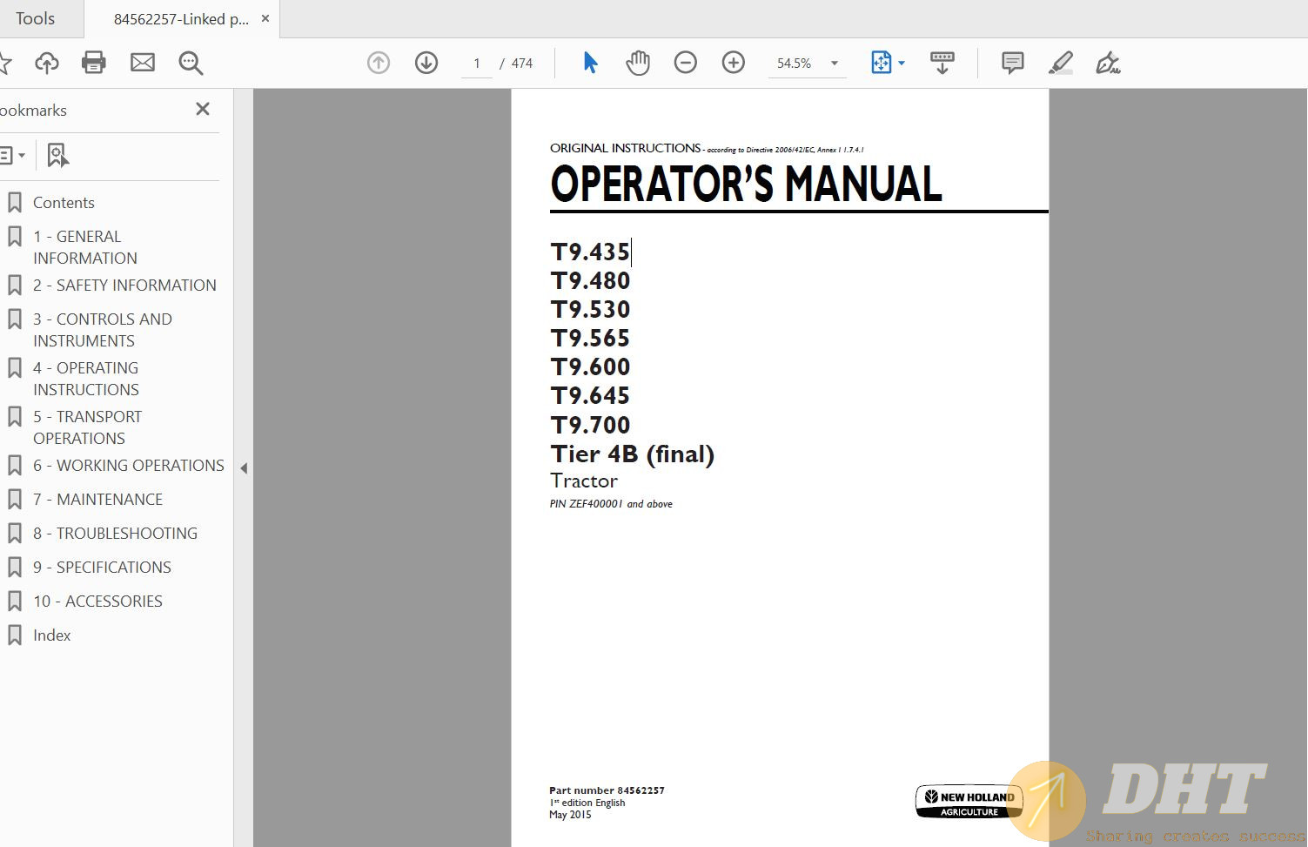
Task: Click the T9.645 model text
Action: click(x=590, y=395)
